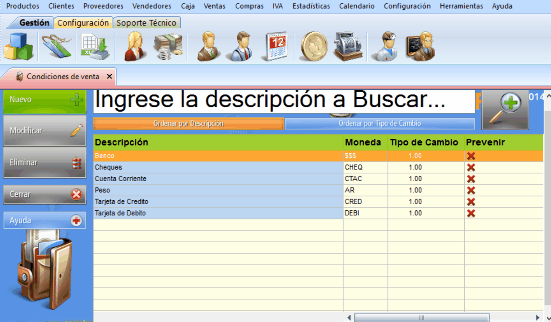Sort list using Ordenar por Tipo de Cambio

point(379,123)
